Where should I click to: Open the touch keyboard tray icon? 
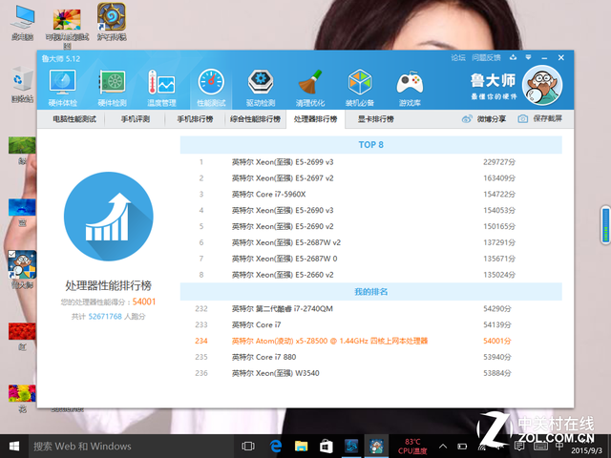coord(541,447)
